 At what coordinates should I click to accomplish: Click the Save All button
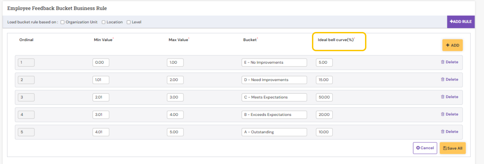tap(453, 148)
